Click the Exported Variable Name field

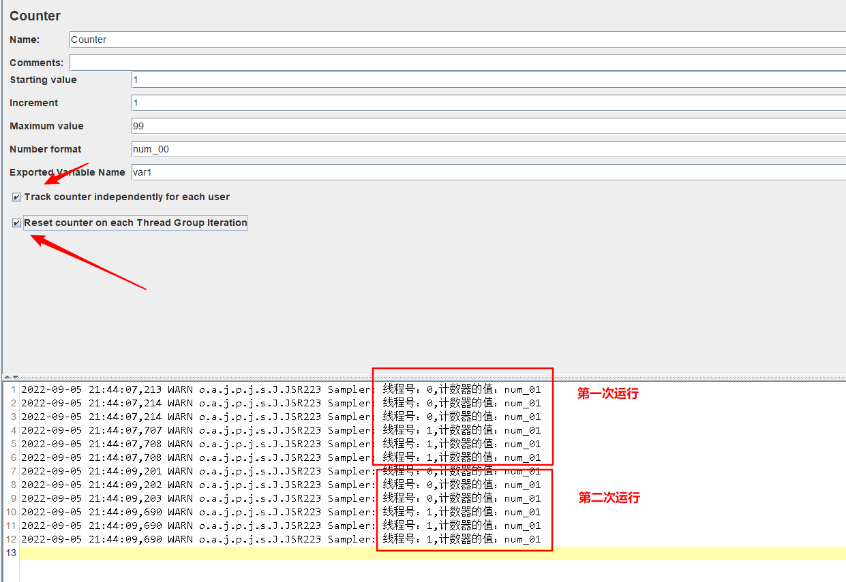tap(487, 172)
